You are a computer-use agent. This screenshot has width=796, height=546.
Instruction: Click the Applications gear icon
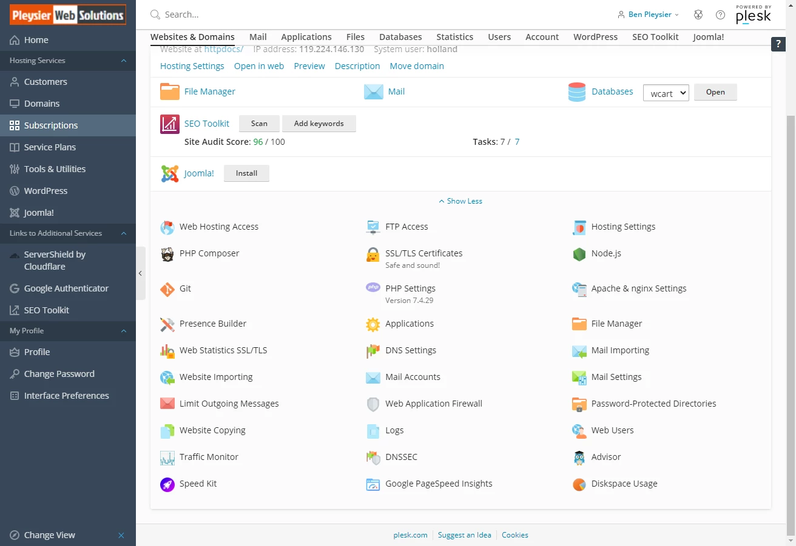pos(373,324)
